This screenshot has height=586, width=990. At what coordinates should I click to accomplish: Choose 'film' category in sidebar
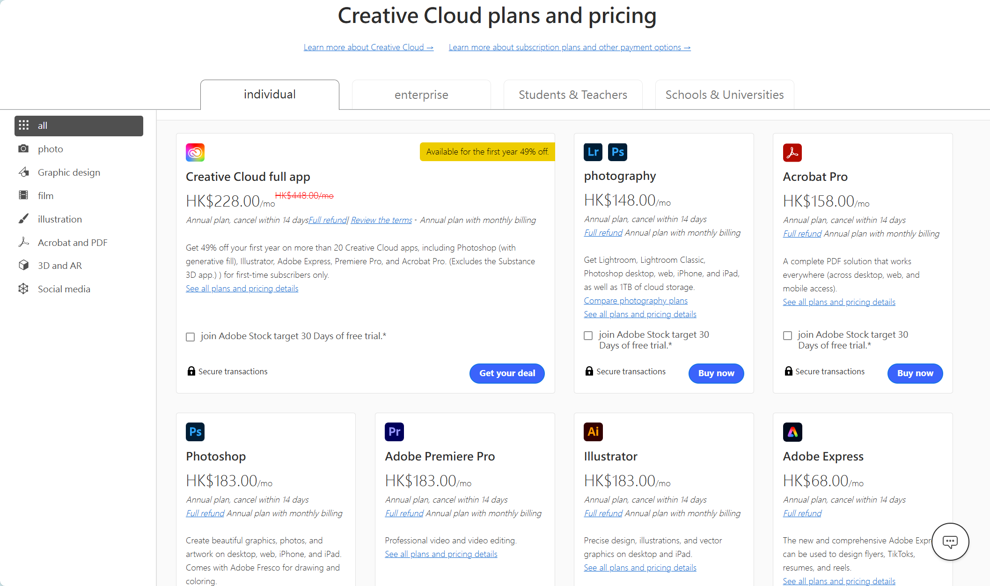(x=79, y=195)
